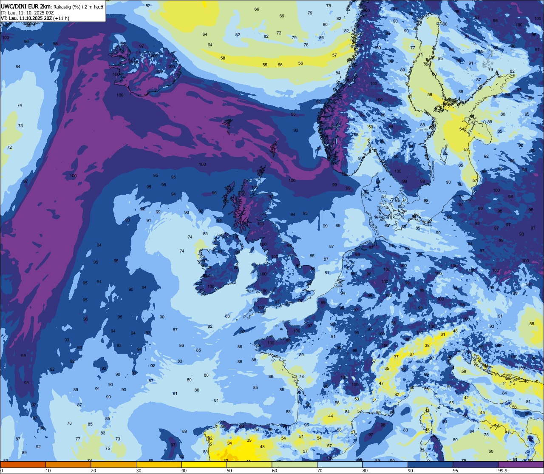544x474 pixels.
Task: Click the pale yellow 50–60 legend swatch
Action: click(249, 465)
